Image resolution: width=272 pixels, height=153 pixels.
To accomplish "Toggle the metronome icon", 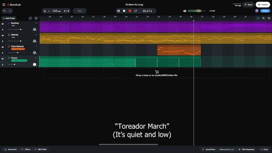I will (x=45, y=11).
